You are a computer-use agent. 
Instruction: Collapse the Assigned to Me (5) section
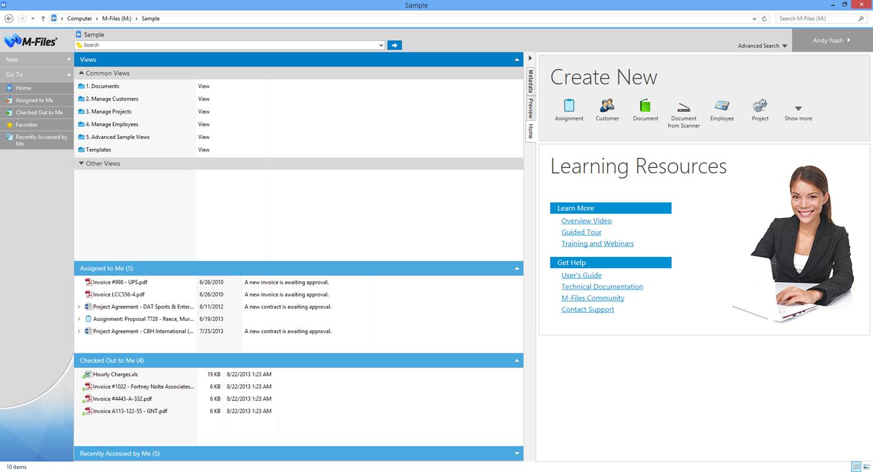pos(516,268)
